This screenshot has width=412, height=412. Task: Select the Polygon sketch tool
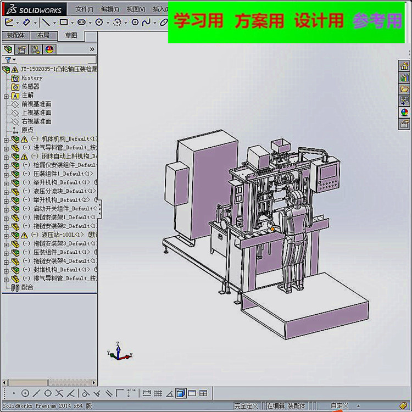tap(135, 23)
